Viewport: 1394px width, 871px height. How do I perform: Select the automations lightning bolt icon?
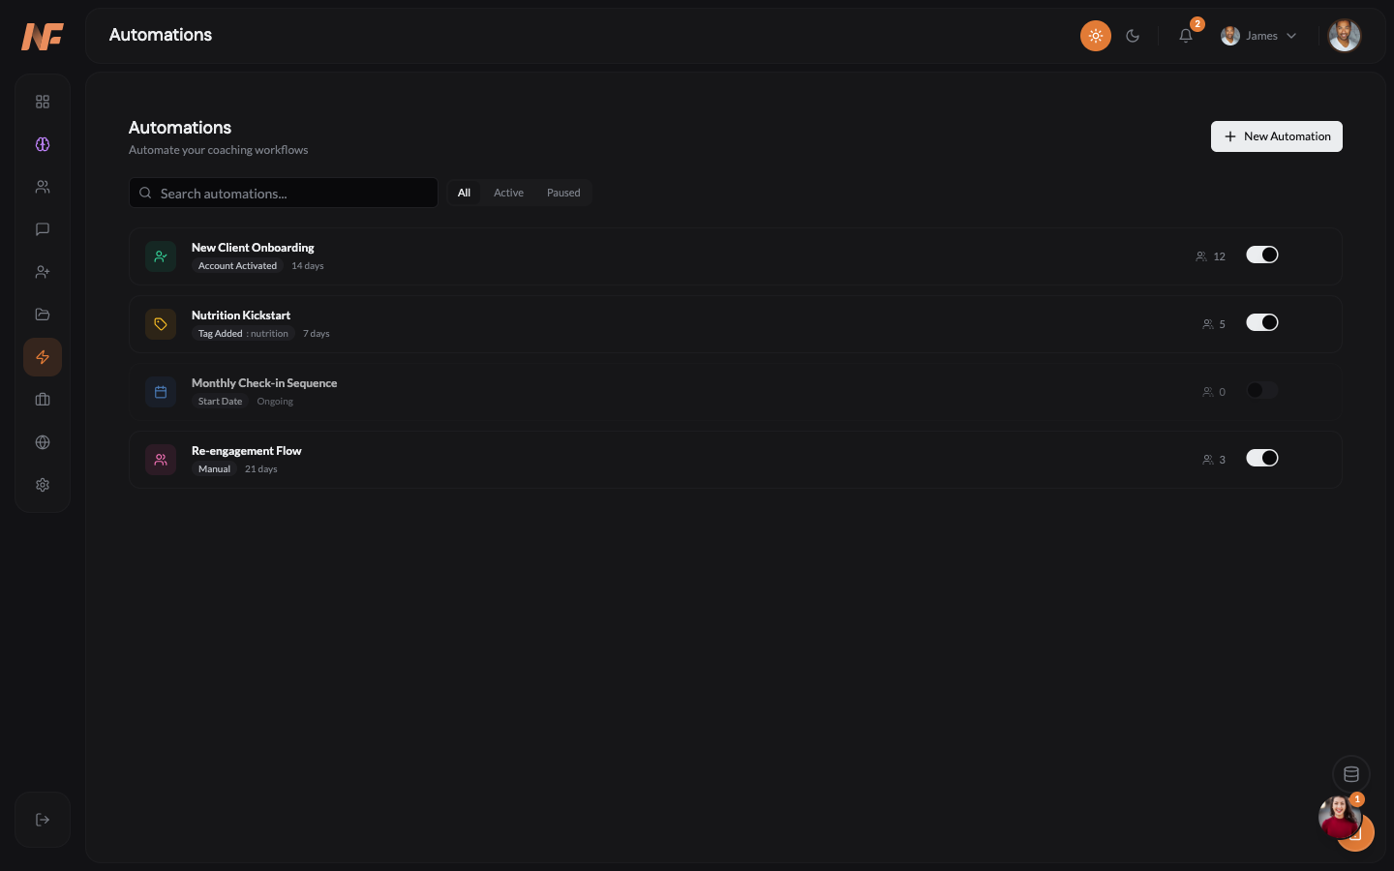point(43,357)
